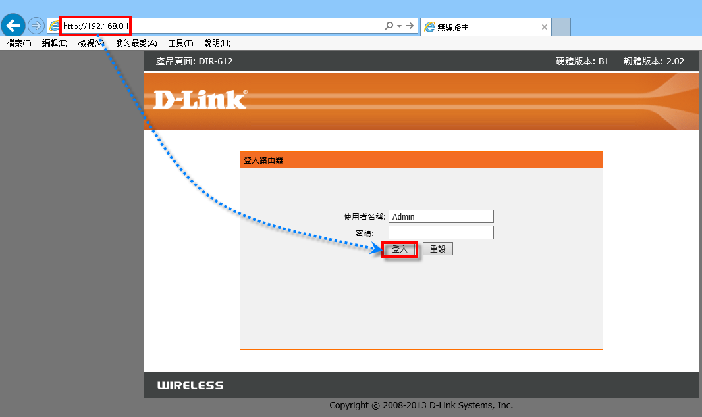Open the 工具(T) menu

[180, 43]
